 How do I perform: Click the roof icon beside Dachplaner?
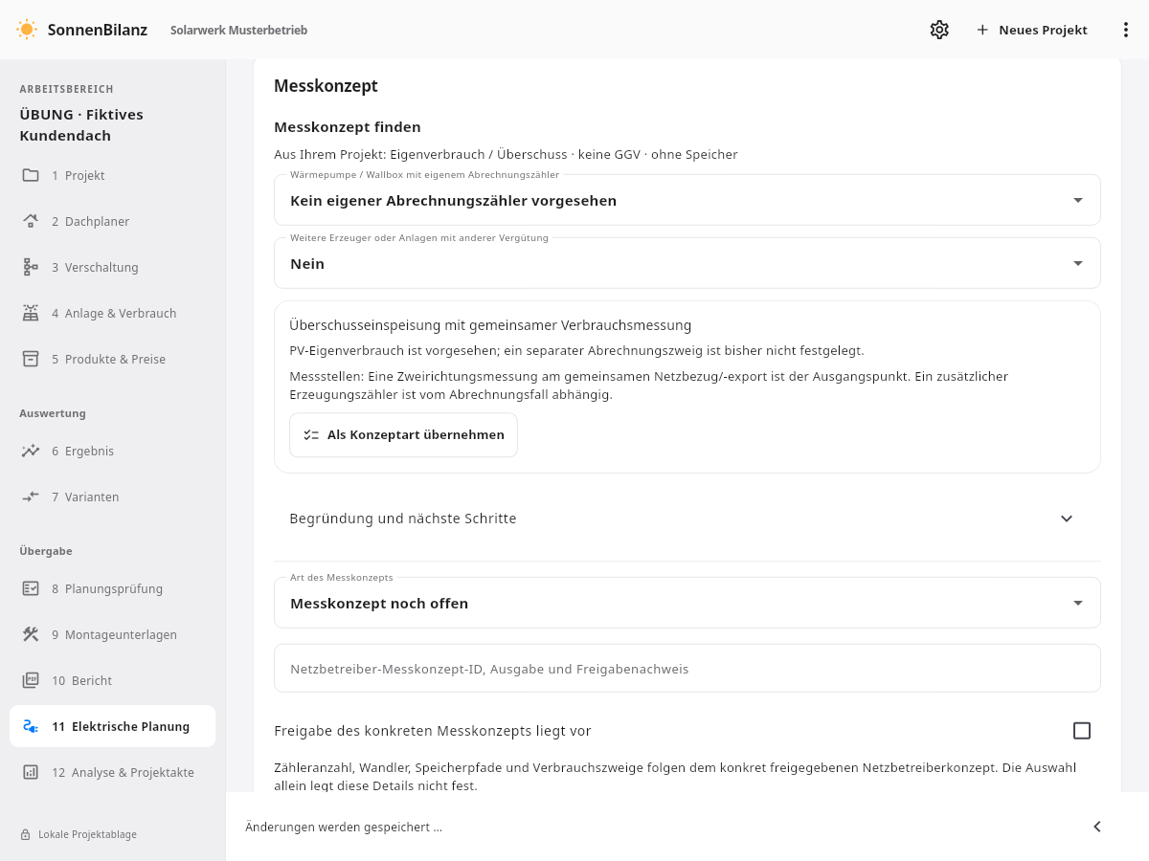(x=31, y=221)
